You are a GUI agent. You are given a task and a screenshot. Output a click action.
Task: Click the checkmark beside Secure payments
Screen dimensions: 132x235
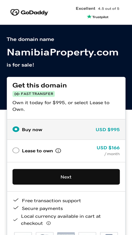[x=16, y=208]
